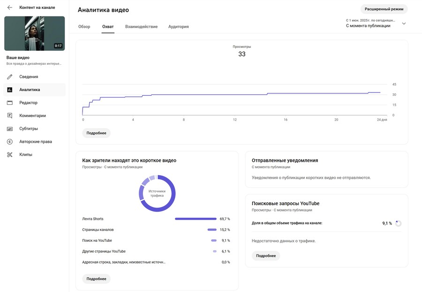The width and height of the screenshot is (422, 292).
Task: Click the Адресная строка, закладки row
Action: pos(156,262)
